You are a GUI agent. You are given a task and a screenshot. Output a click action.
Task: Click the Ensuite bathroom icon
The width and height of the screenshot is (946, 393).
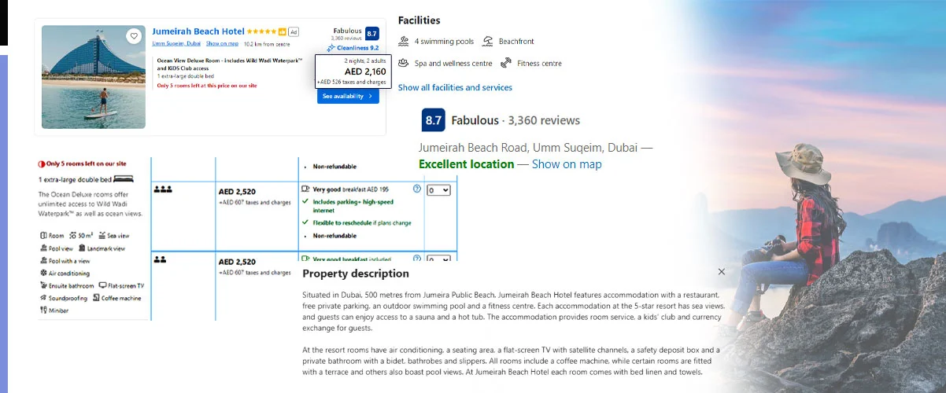coord(42,285)
